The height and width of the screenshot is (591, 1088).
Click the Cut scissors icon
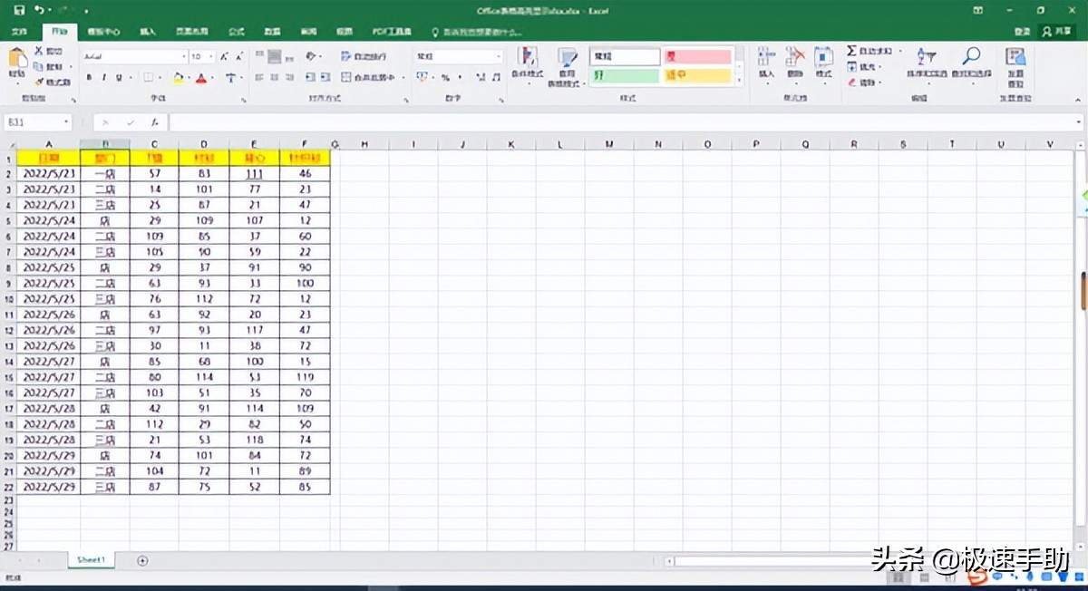click(40, 52)
